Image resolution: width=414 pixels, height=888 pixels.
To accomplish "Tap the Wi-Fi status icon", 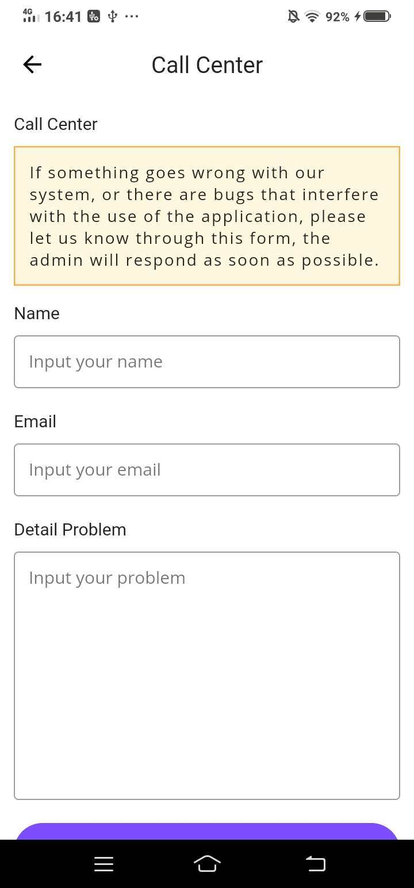I will tap(312, 17).
